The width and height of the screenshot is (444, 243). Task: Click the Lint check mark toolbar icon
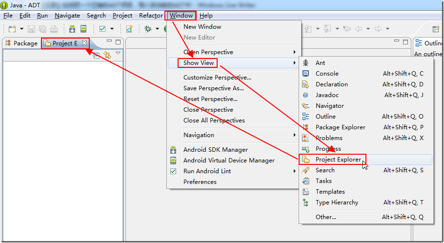(102, 29)
